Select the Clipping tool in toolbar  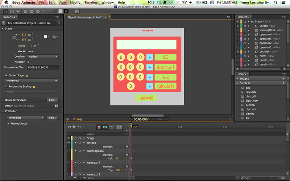coord(18,12)
